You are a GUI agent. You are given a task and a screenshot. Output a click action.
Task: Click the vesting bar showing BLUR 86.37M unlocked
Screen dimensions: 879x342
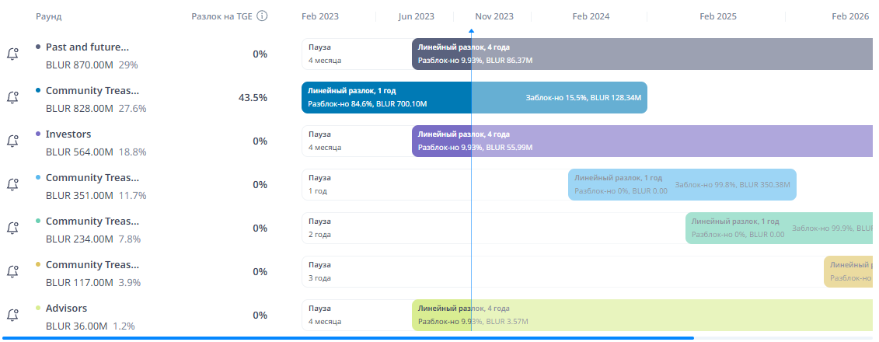tap(643, 54)
